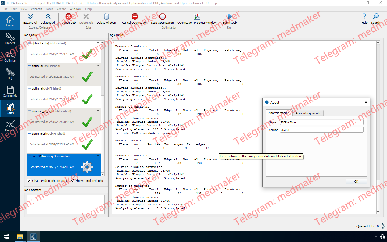Click Collapse All in the toolbar
Viewport: 387px width, 242px height.
pos(48,19)
